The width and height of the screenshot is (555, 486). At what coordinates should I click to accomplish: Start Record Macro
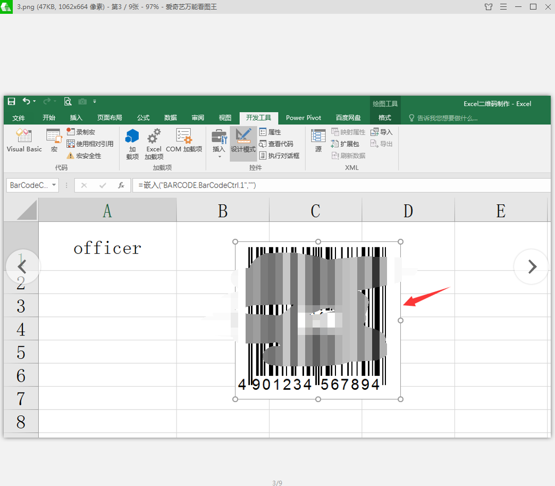[81, 132]
